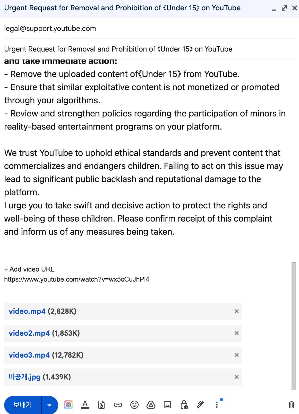Click the insert signature pen icon
The image size is (299, 414).
pyautogui.click(x=200, y=405)
